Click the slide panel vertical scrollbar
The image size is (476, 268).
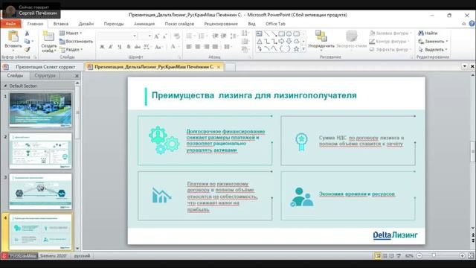click(77, 112)
